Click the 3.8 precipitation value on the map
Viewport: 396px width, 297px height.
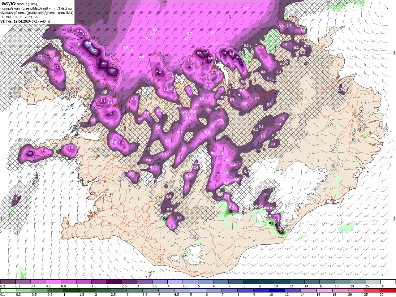click(113, 70)
